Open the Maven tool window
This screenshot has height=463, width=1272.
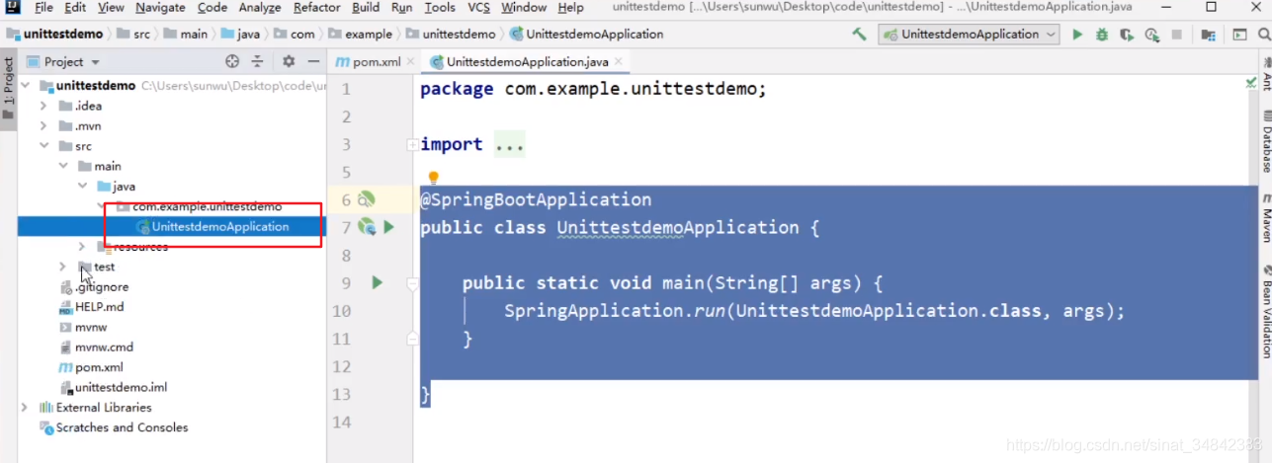coord(1265,218)
